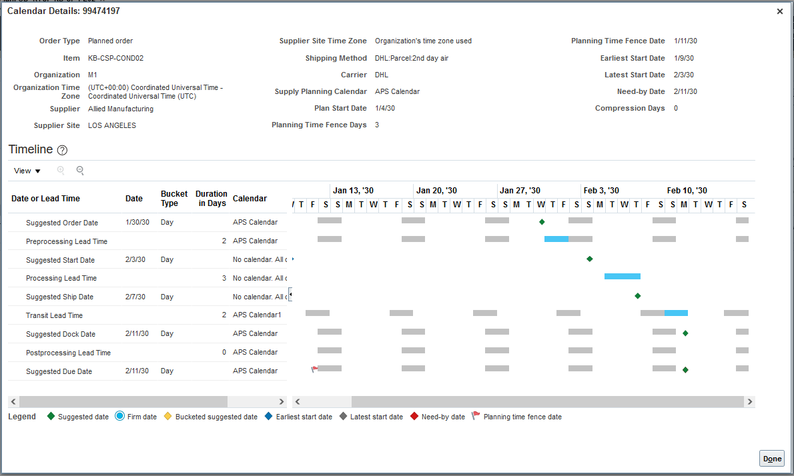This screenshot has width=794, height=476.
Task: Open the View dropdown menu
Action: pyautogui.click(x=27, y=171)
